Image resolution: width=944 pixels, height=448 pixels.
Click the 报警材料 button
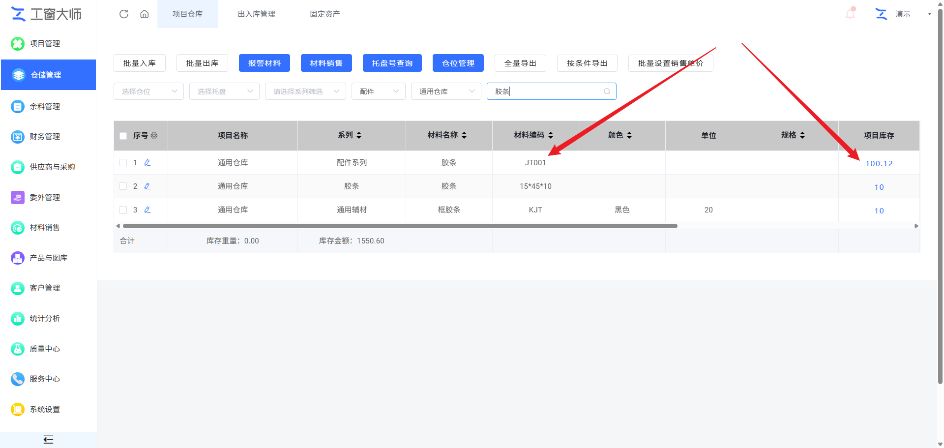point(265,63)
